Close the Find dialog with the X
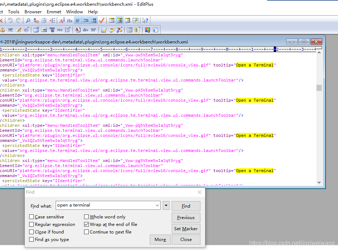 click(200, 192)
